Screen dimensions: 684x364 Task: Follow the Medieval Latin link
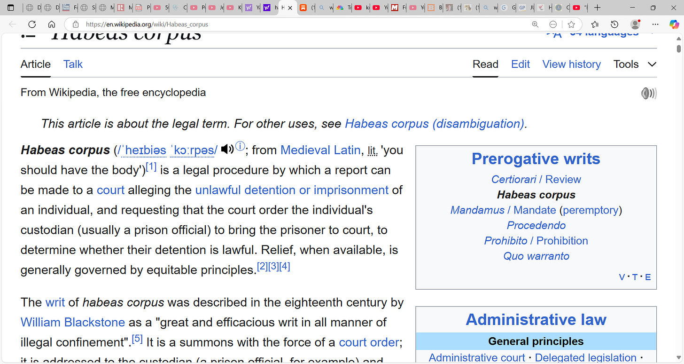pyautogui.click(x=320, y=150)
